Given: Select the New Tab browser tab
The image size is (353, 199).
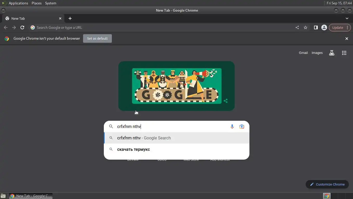Looking at the screenshot, I should pyautogui.click(x=33, y=18).
